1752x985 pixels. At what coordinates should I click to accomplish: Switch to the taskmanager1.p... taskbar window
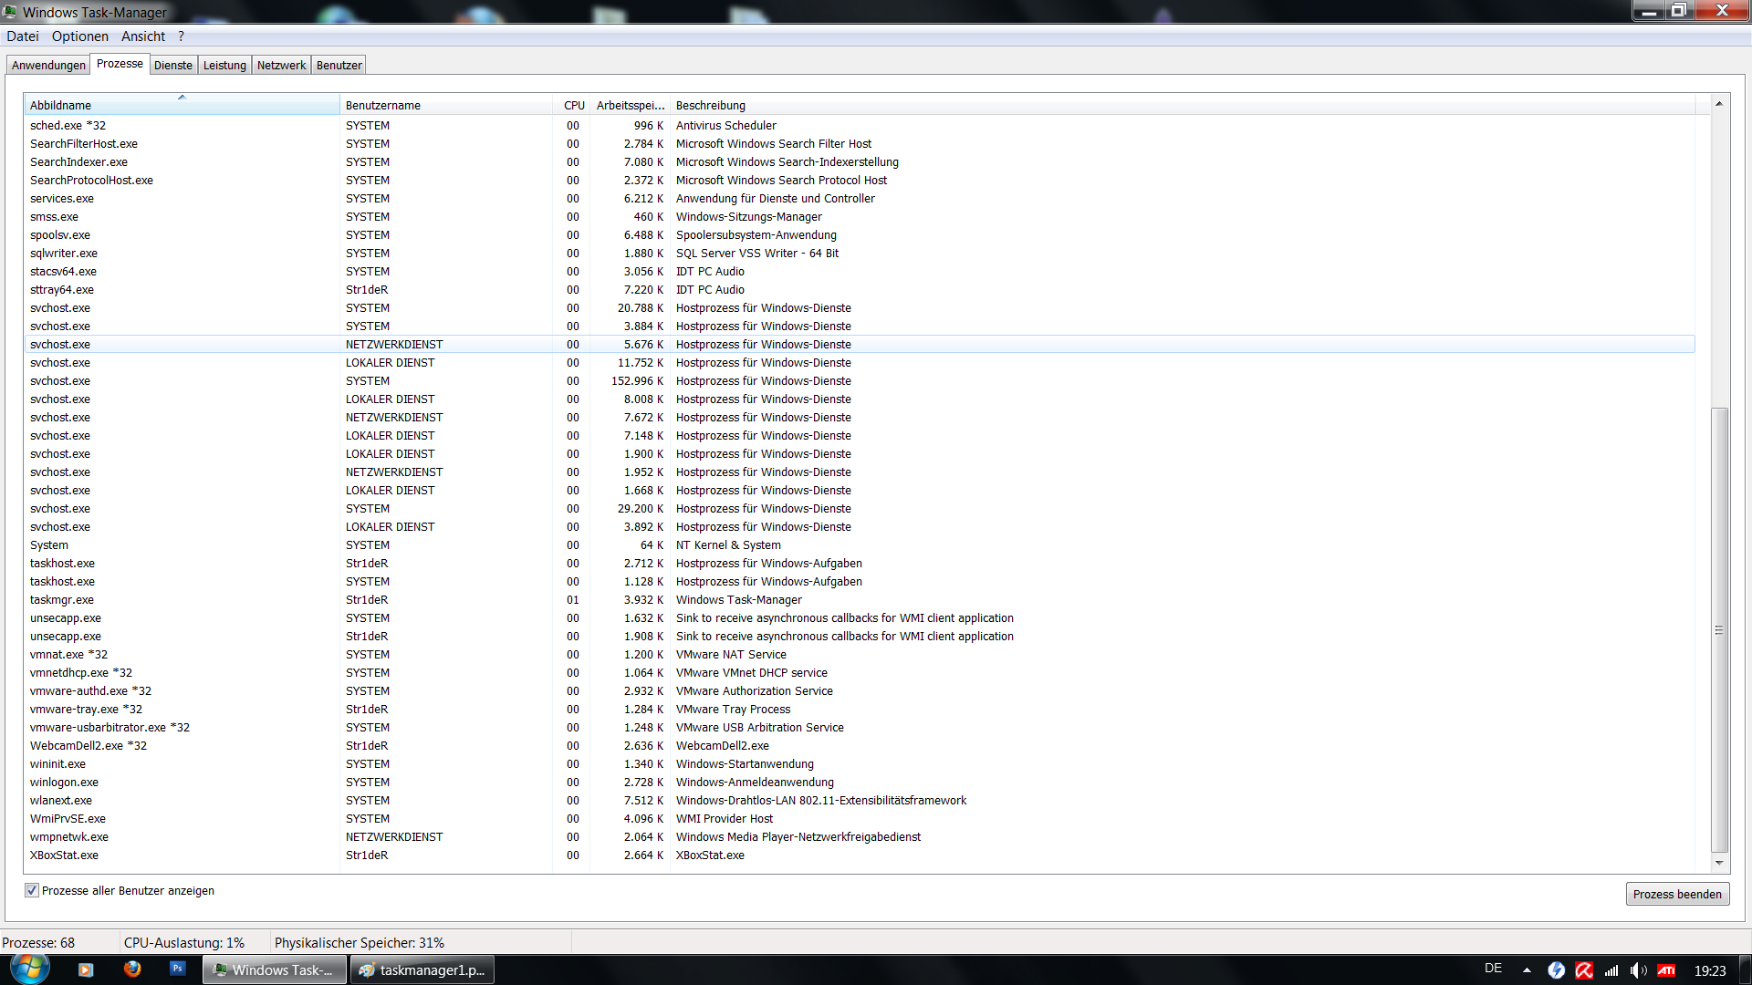click(x=423, y=969)
